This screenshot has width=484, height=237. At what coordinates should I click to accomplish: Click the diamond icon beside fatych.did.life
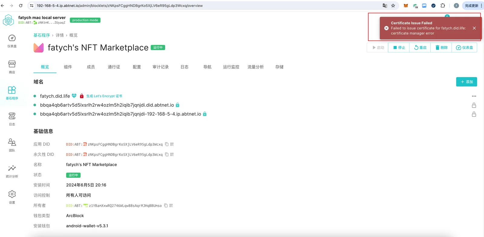pyautogui.click(x=74, y=96)
